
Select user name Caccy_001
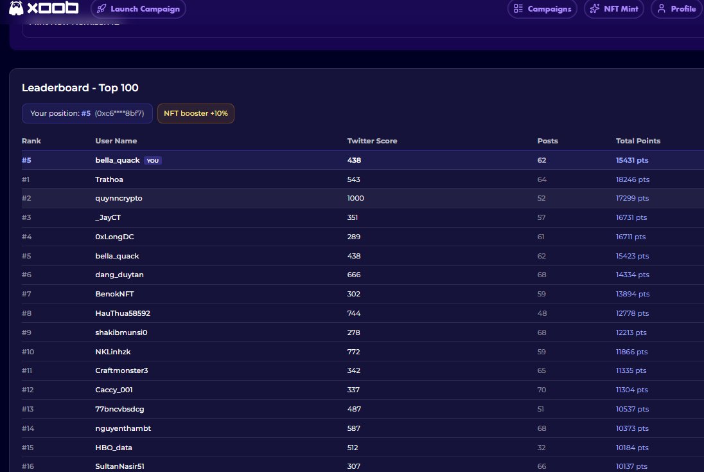[114, 390]
